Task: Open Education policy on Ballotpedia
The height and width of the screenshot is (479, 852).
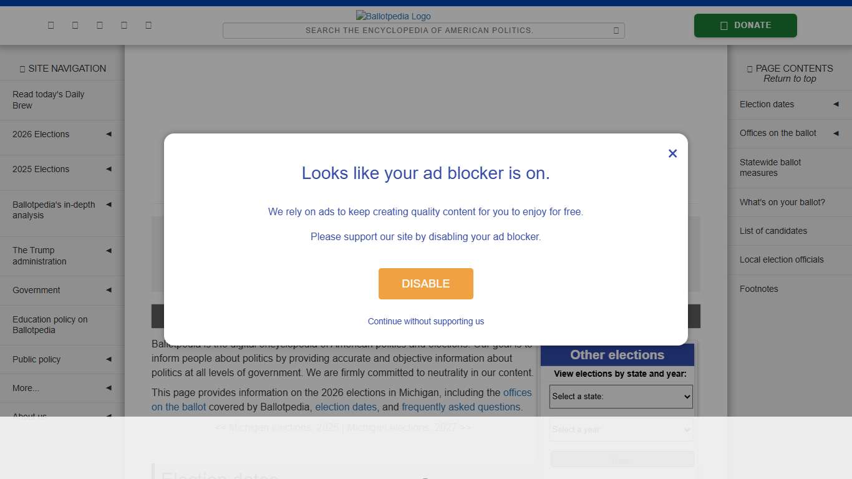Action: click(50, 325)
